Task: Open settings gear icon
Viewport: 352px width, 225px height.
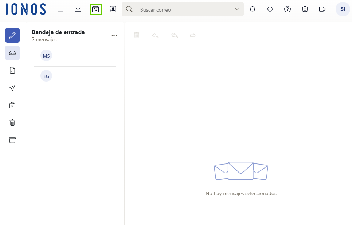Action: (305, 9)
